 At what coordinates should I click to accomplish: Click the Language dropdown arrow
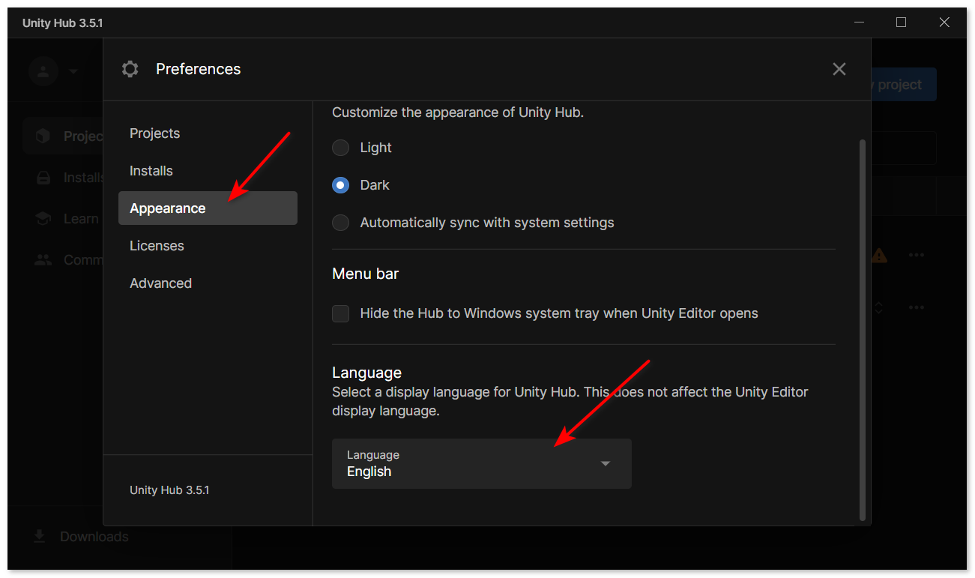606,464
